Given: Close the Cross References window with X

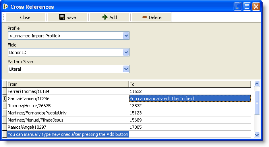Looking at the screenshot, I should 256,7.
